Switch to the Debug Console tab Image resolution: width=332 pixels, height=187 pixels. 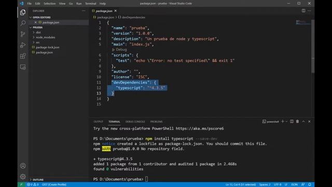click(x=135, y=122)
